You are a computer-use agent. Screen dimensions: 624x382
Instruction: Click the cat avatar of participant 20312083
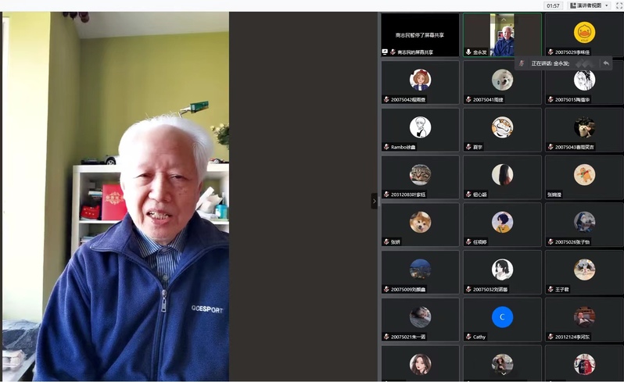coord(420,174)
